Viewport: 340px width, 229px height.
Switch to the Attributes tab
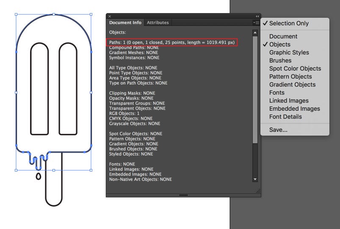[x=158, y=22]
